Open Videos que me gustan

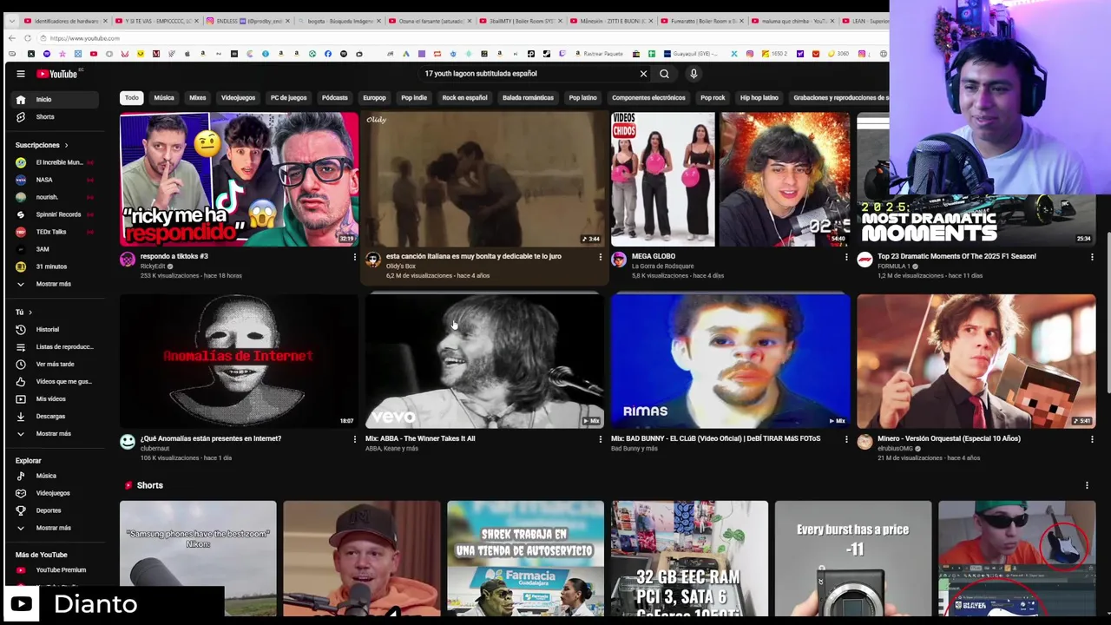click(55, 382)
